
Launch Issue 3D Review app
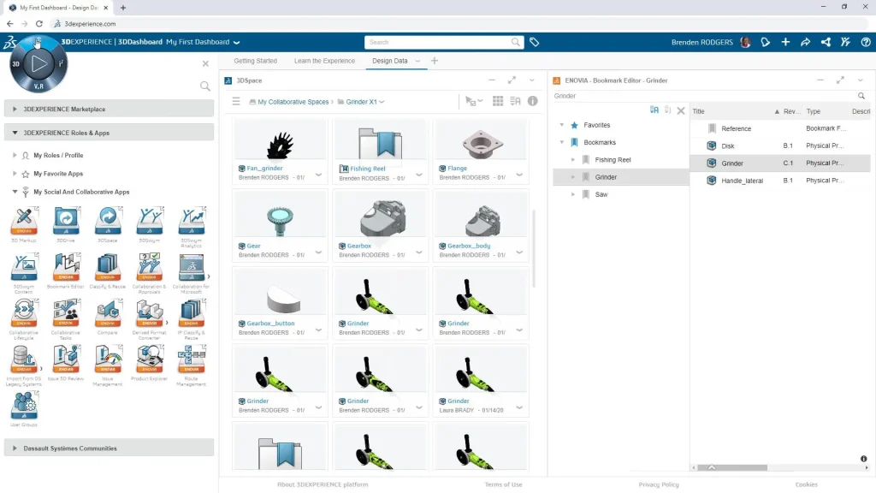point(66,359)
